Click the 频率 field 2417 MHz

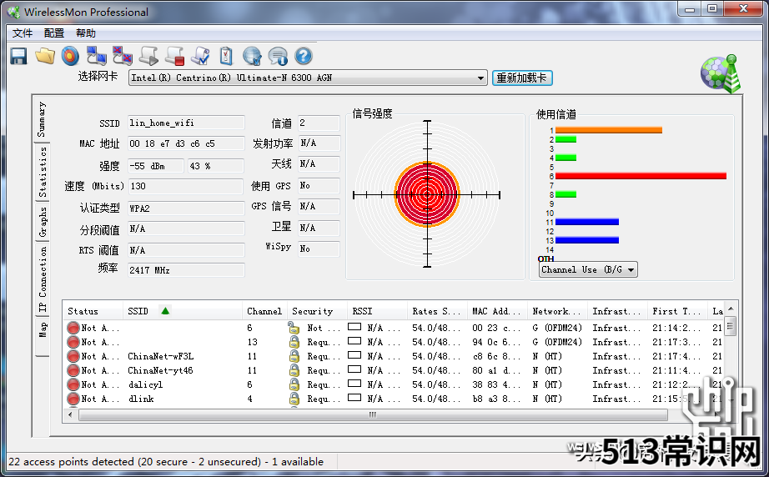coord(186,270)
